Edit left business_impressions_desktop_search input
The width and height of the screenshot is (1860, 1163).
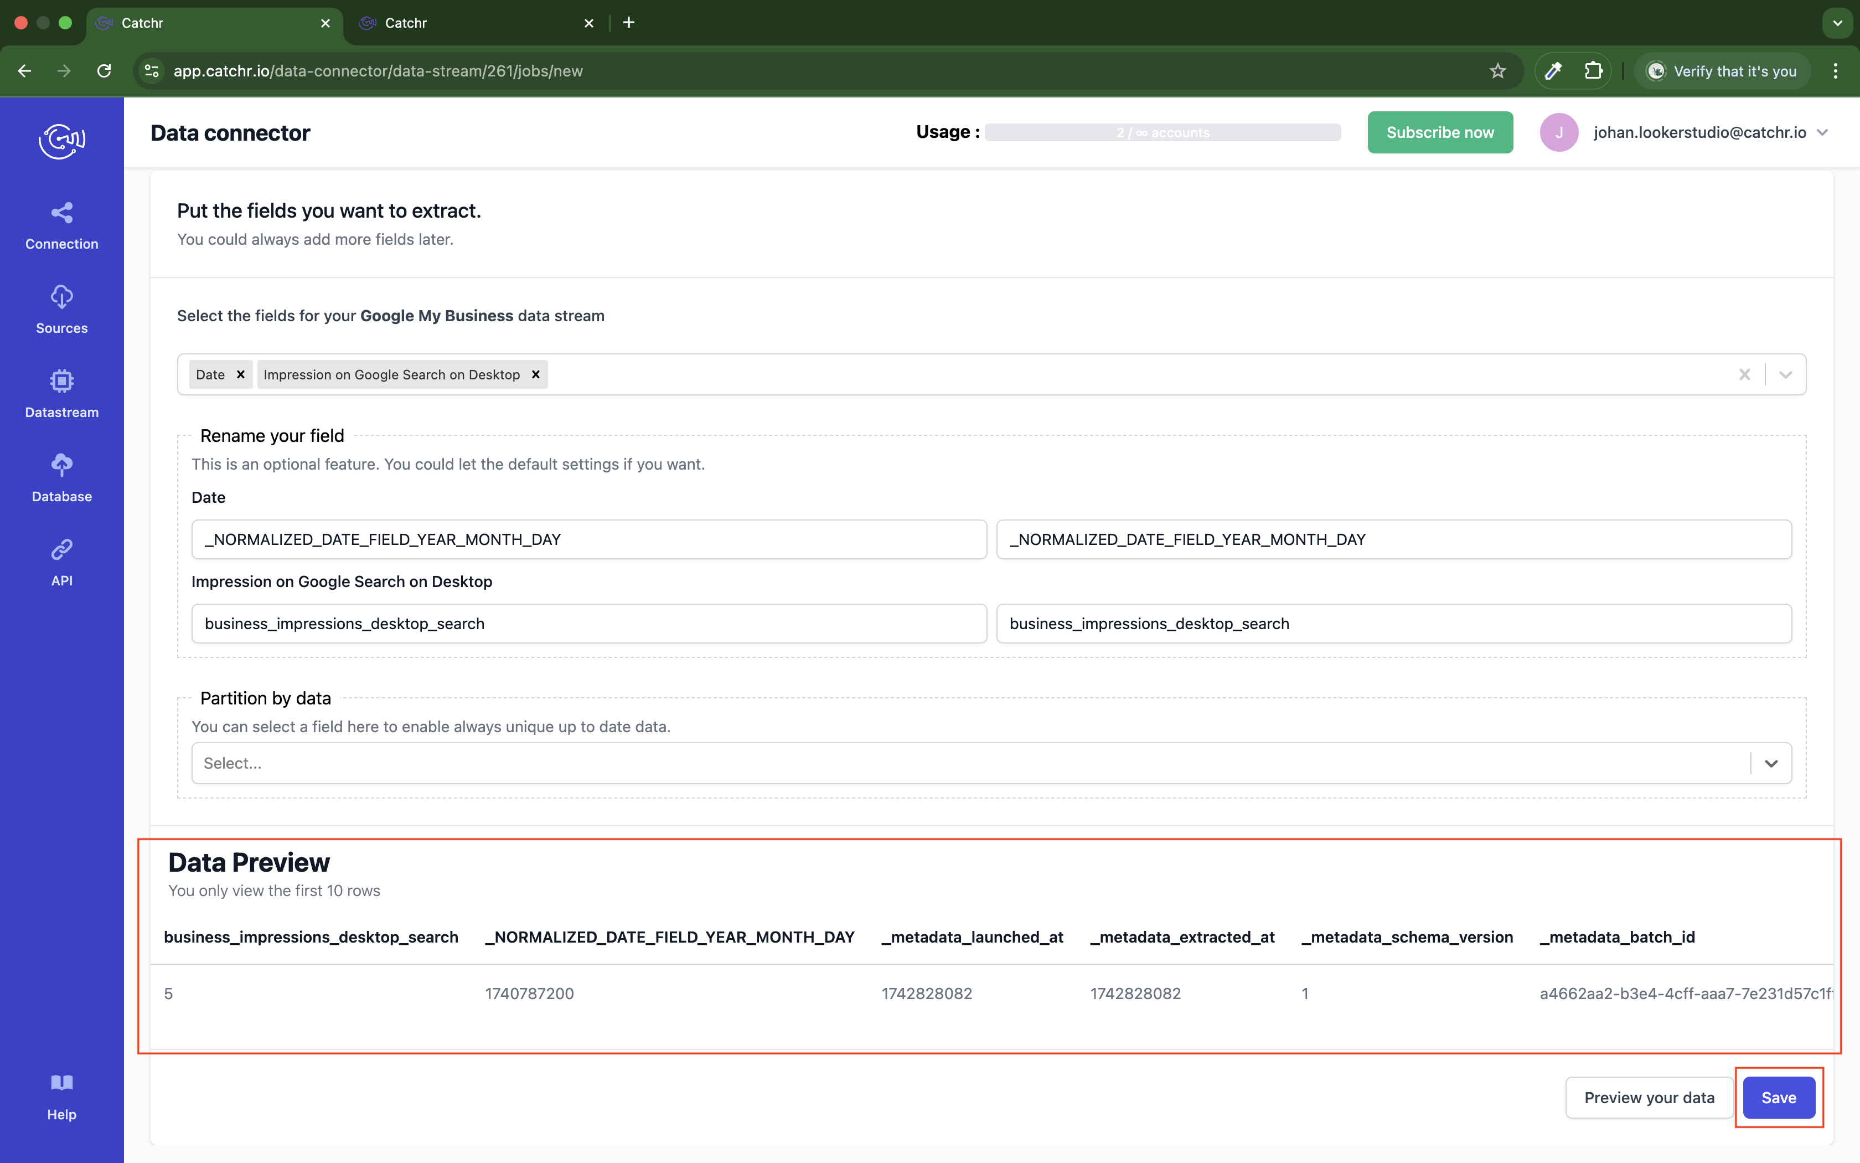tap(589, 623)
